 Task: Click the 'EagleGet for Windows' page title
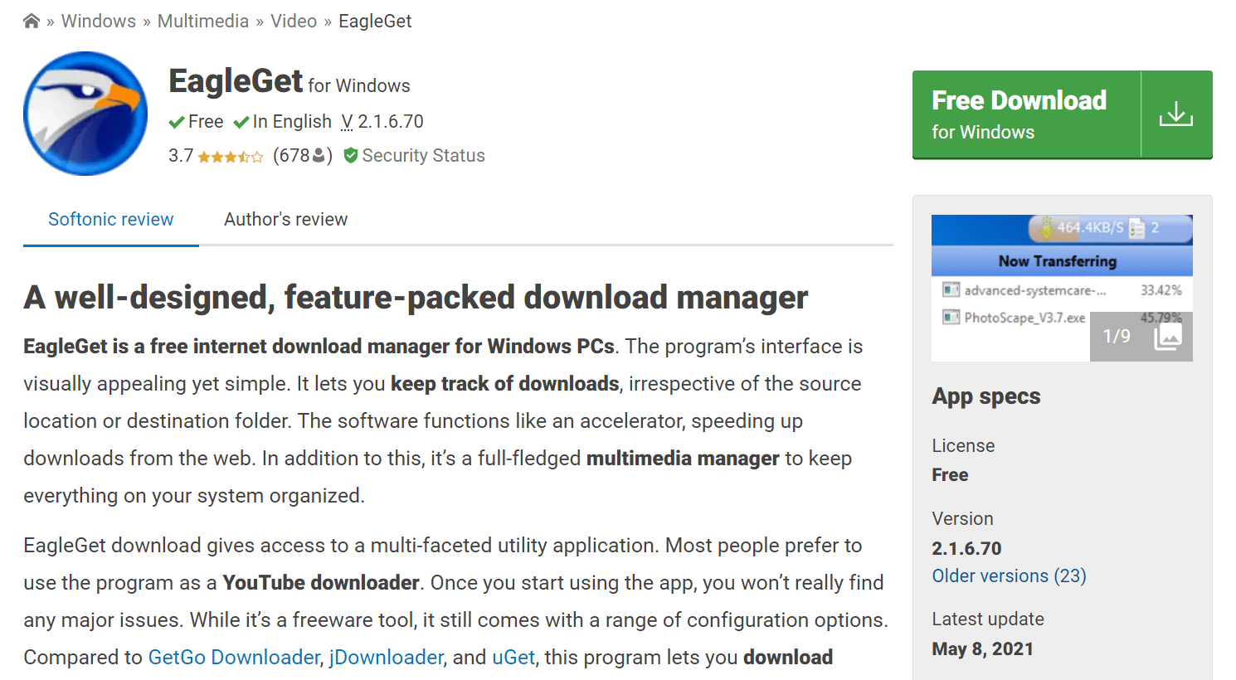(290, 81)
